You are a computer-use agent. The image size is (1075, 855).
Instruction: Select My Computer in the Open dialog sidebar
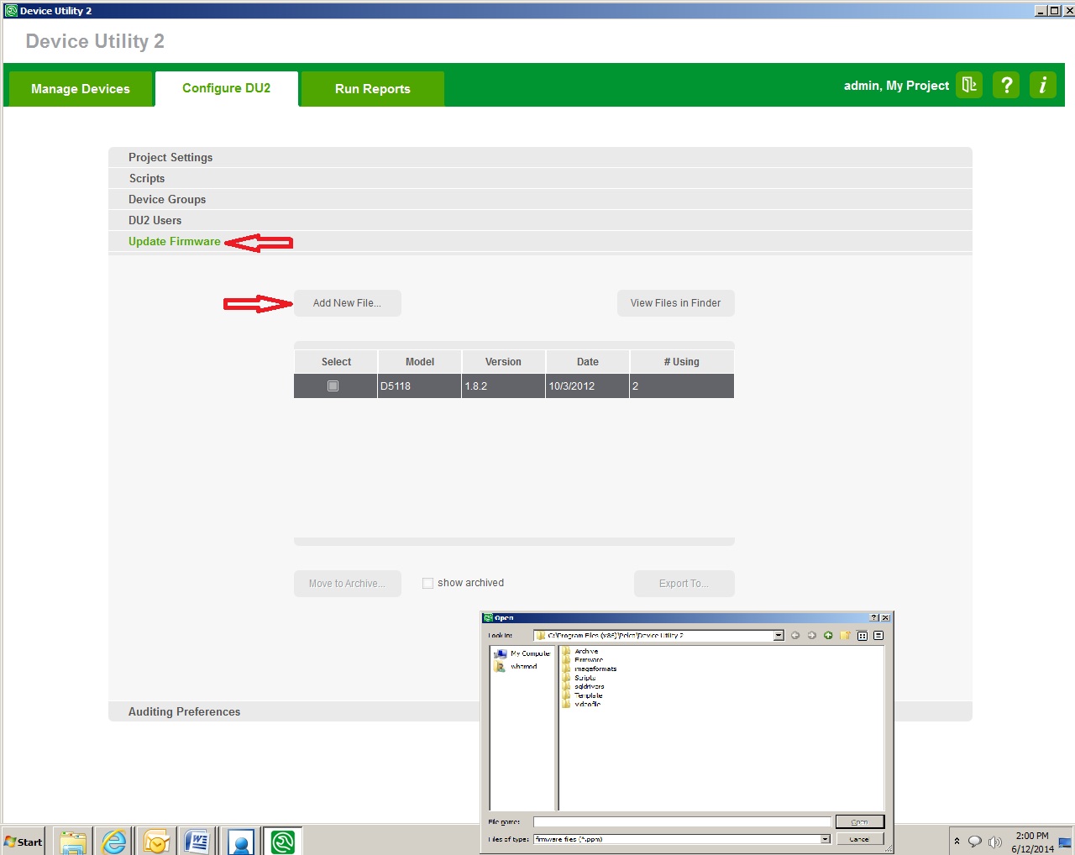point(522,653)
